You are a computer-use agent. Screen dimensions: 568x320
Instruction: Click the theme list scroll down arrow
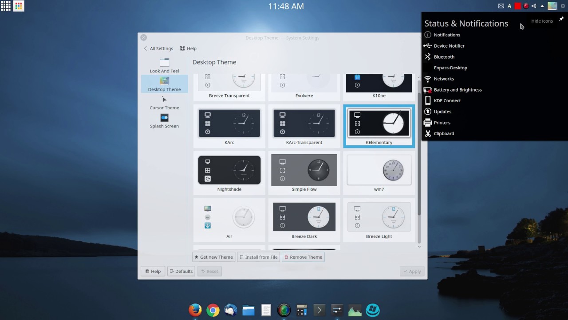point(419,247)
